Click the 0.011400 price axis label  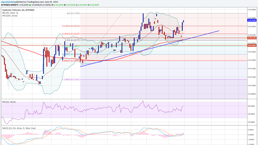[252, 69]
